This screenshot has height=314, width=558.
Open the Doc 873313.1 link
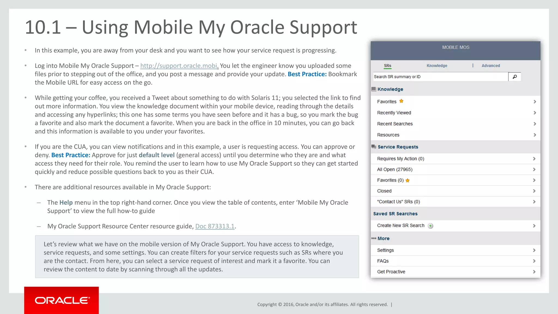tap(215, 226)
